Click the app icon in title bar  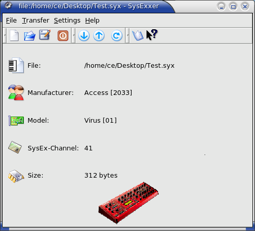(8, 6)
